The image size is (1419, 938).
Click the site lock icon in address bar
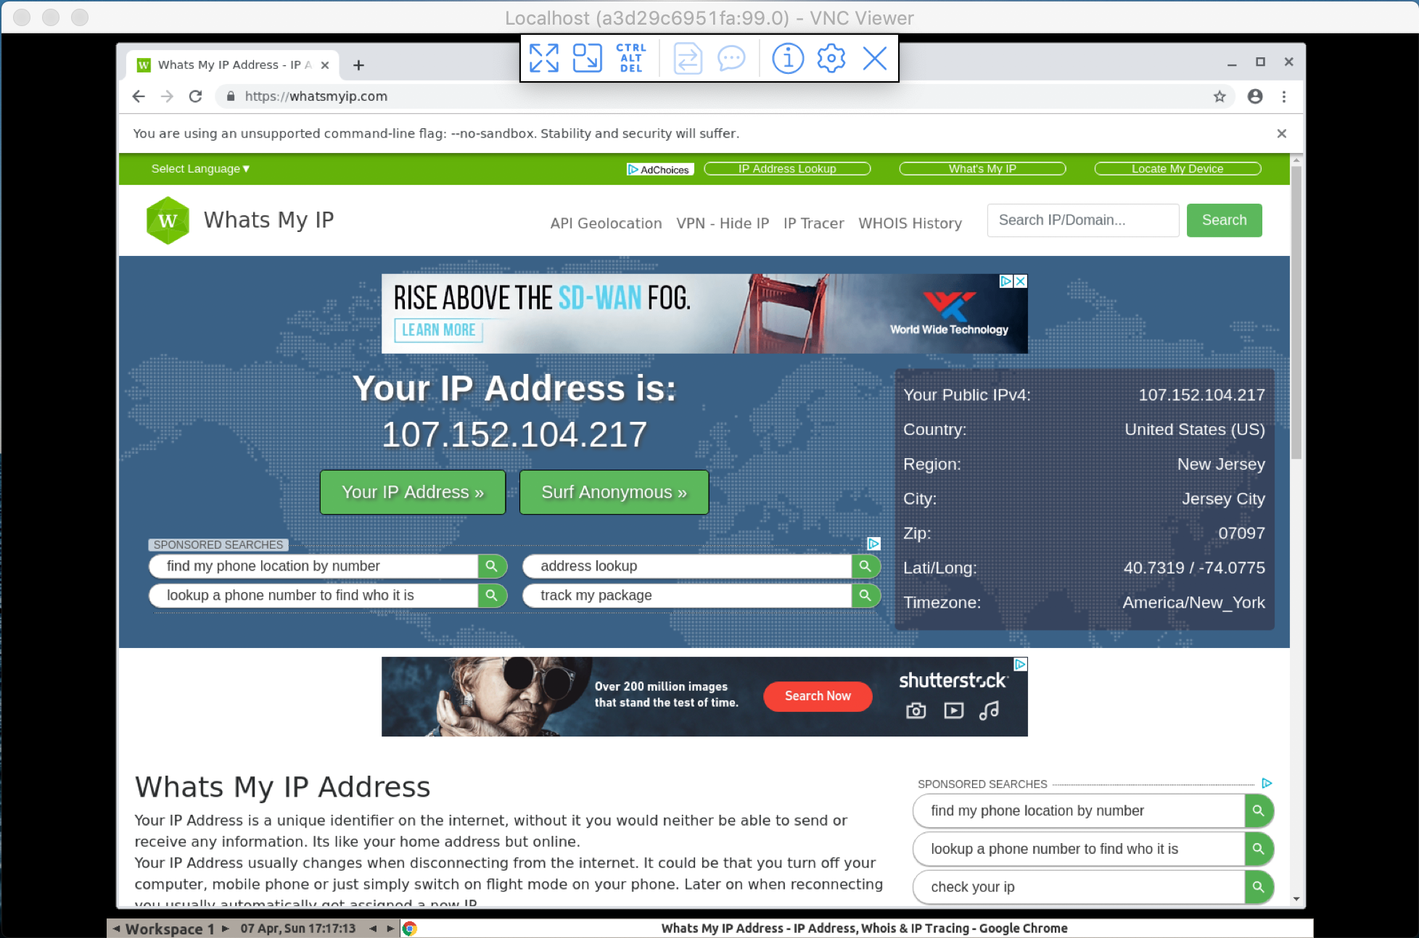point(231,96)
